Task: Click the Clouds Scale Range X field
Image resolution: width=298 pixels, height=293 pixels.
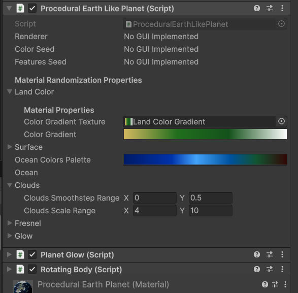Action: [155, 210]
